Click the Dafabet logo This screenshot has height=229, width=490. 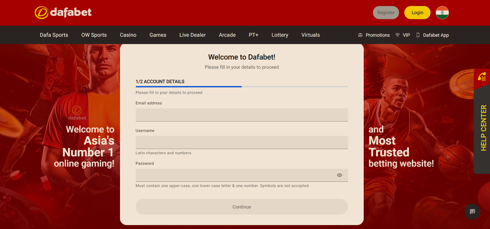click(x=63, y=13)
